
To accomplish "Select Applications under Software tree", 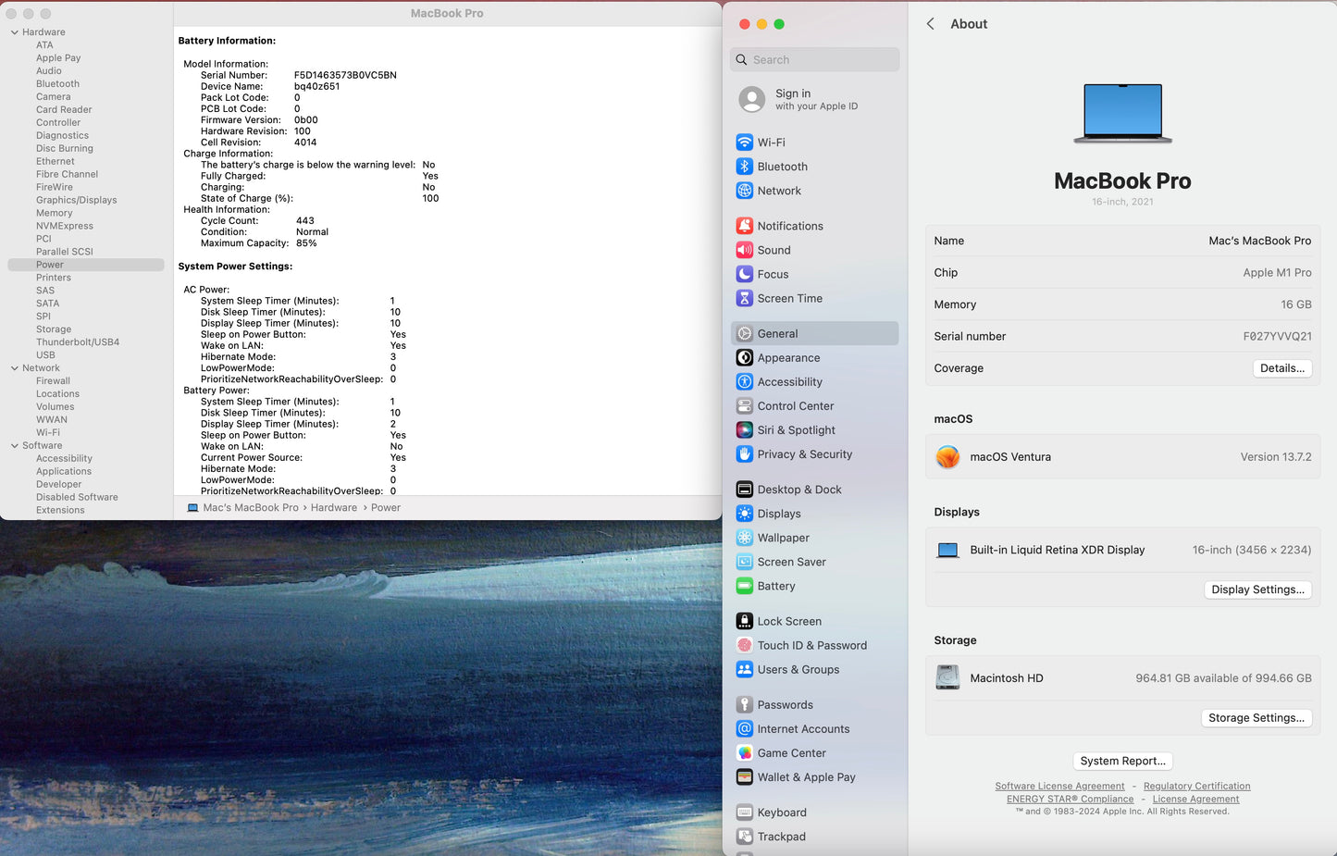I will [64, 472].
